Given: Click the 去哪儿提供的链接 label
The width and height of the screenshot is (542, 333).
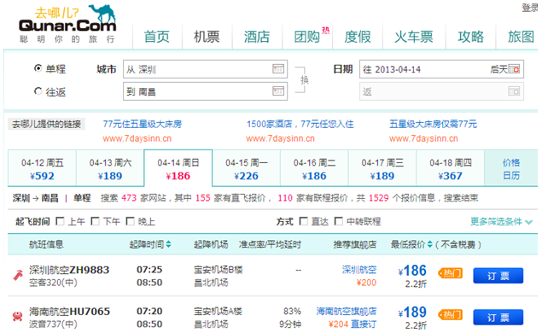Looking at the screenshot, I should (x=46, y=124).
